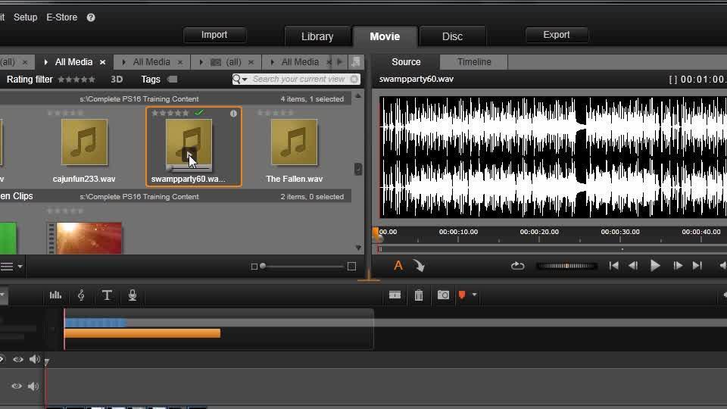Select the red sparkle video clip thumbnail
727x409 pixels.
pos(85,239)
